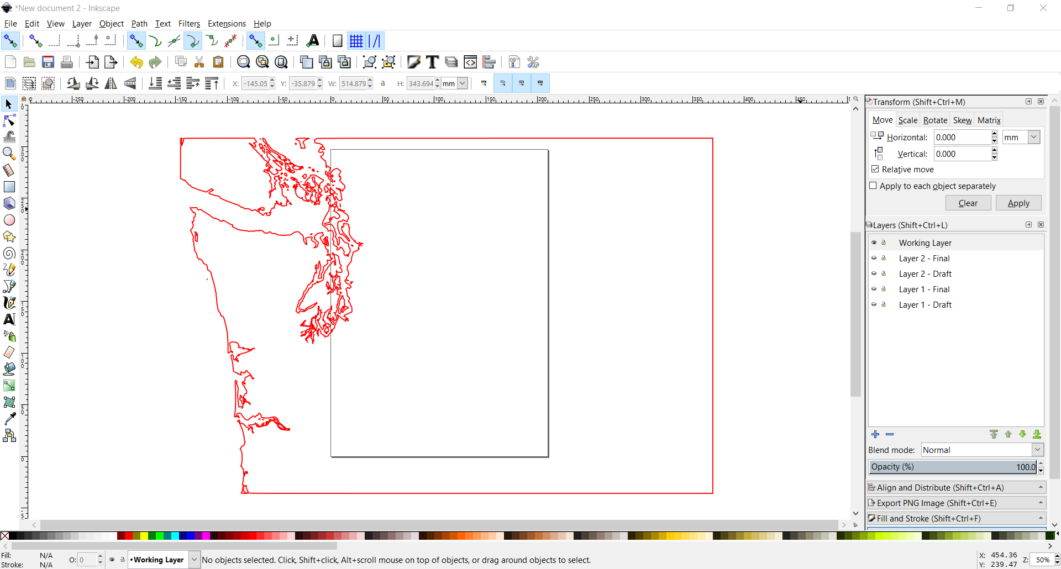
Task: Uncheck the Relative move checkbox
Action: (876, 169)
